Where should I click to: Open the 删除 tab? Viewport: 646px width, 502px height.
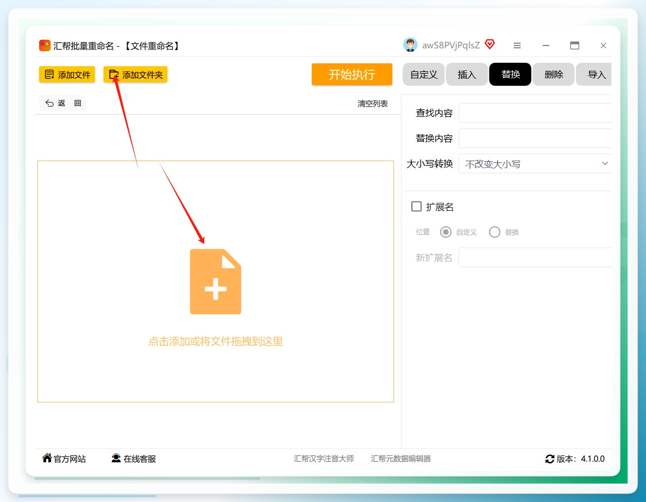pyautogui.click(x=553, y=75)
